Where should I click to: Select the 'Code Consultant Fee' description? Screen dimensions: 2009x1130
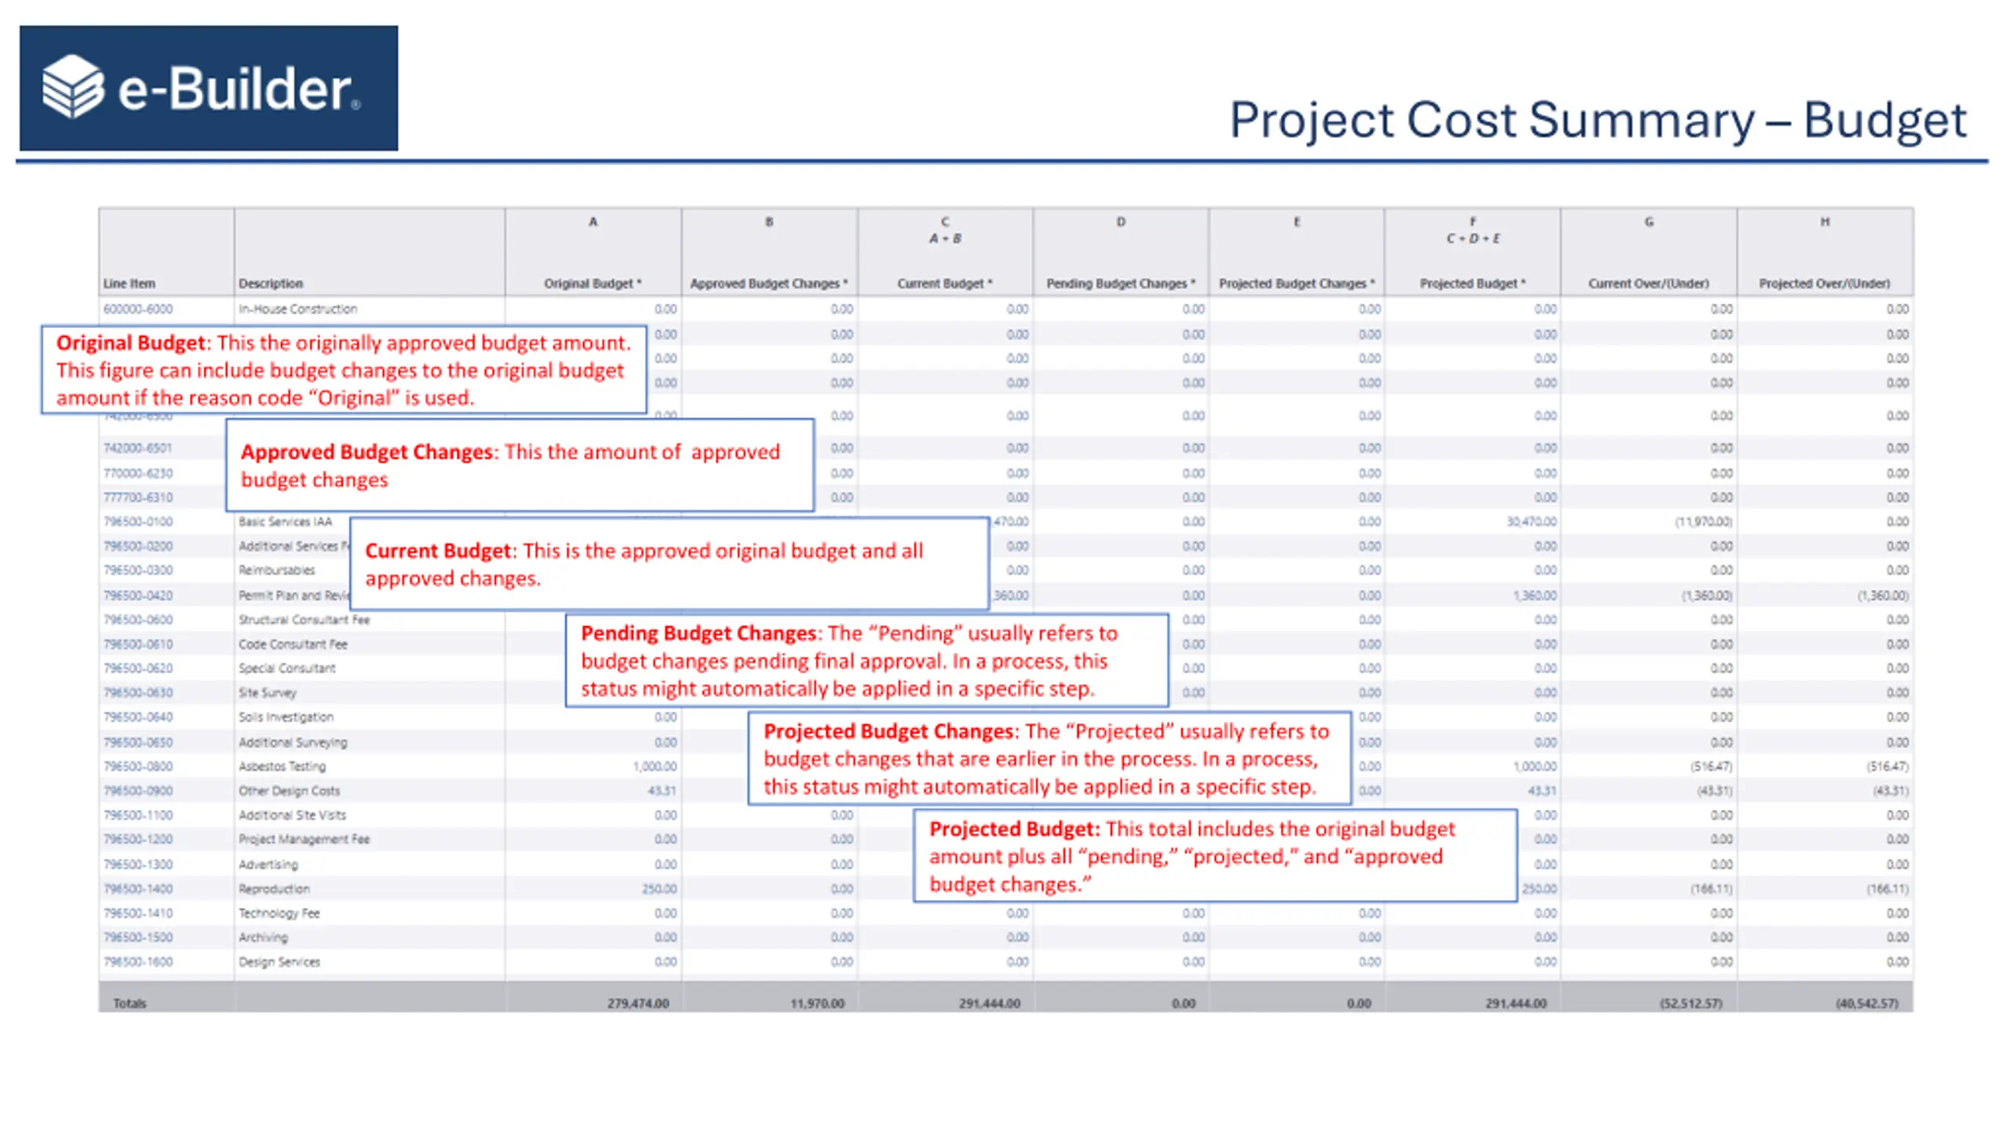pos(294,644)
